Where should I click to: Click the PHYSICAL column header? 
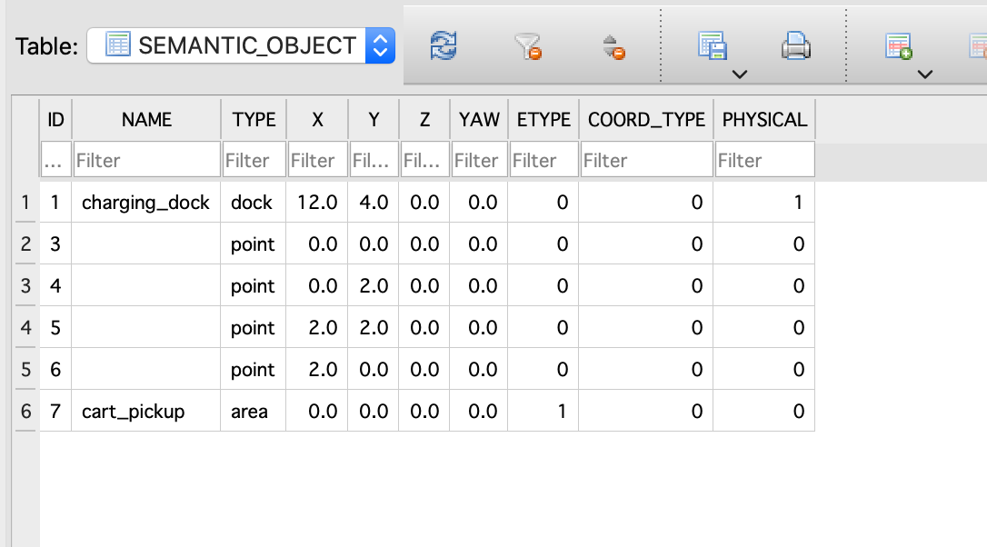[764, 120]
